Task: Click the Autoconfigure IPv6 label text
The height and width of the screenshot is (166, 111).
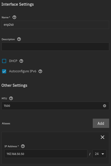Action: pyautogui.click(x=23, y=71)
